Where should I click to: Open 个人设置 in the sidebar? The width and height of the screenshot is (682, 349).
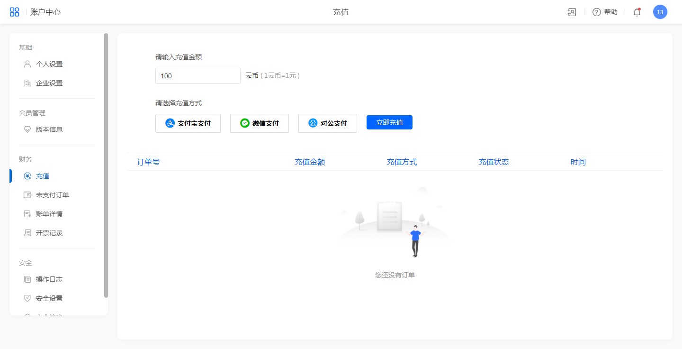pyautogui.click(x=49, y=64)
